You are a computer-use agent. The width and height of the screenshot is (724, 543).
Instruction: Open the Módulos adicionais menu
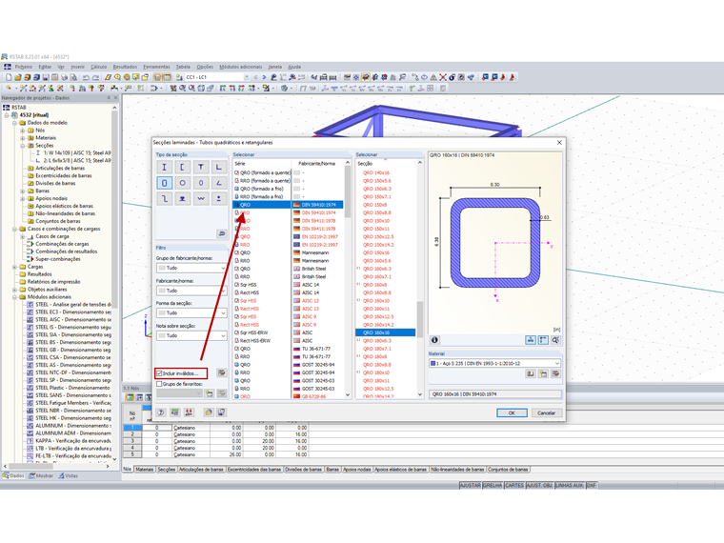(241, 67)
